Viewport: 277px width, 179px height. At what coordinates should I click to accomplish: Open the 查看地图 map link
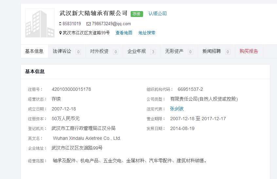tap(124, 33)
